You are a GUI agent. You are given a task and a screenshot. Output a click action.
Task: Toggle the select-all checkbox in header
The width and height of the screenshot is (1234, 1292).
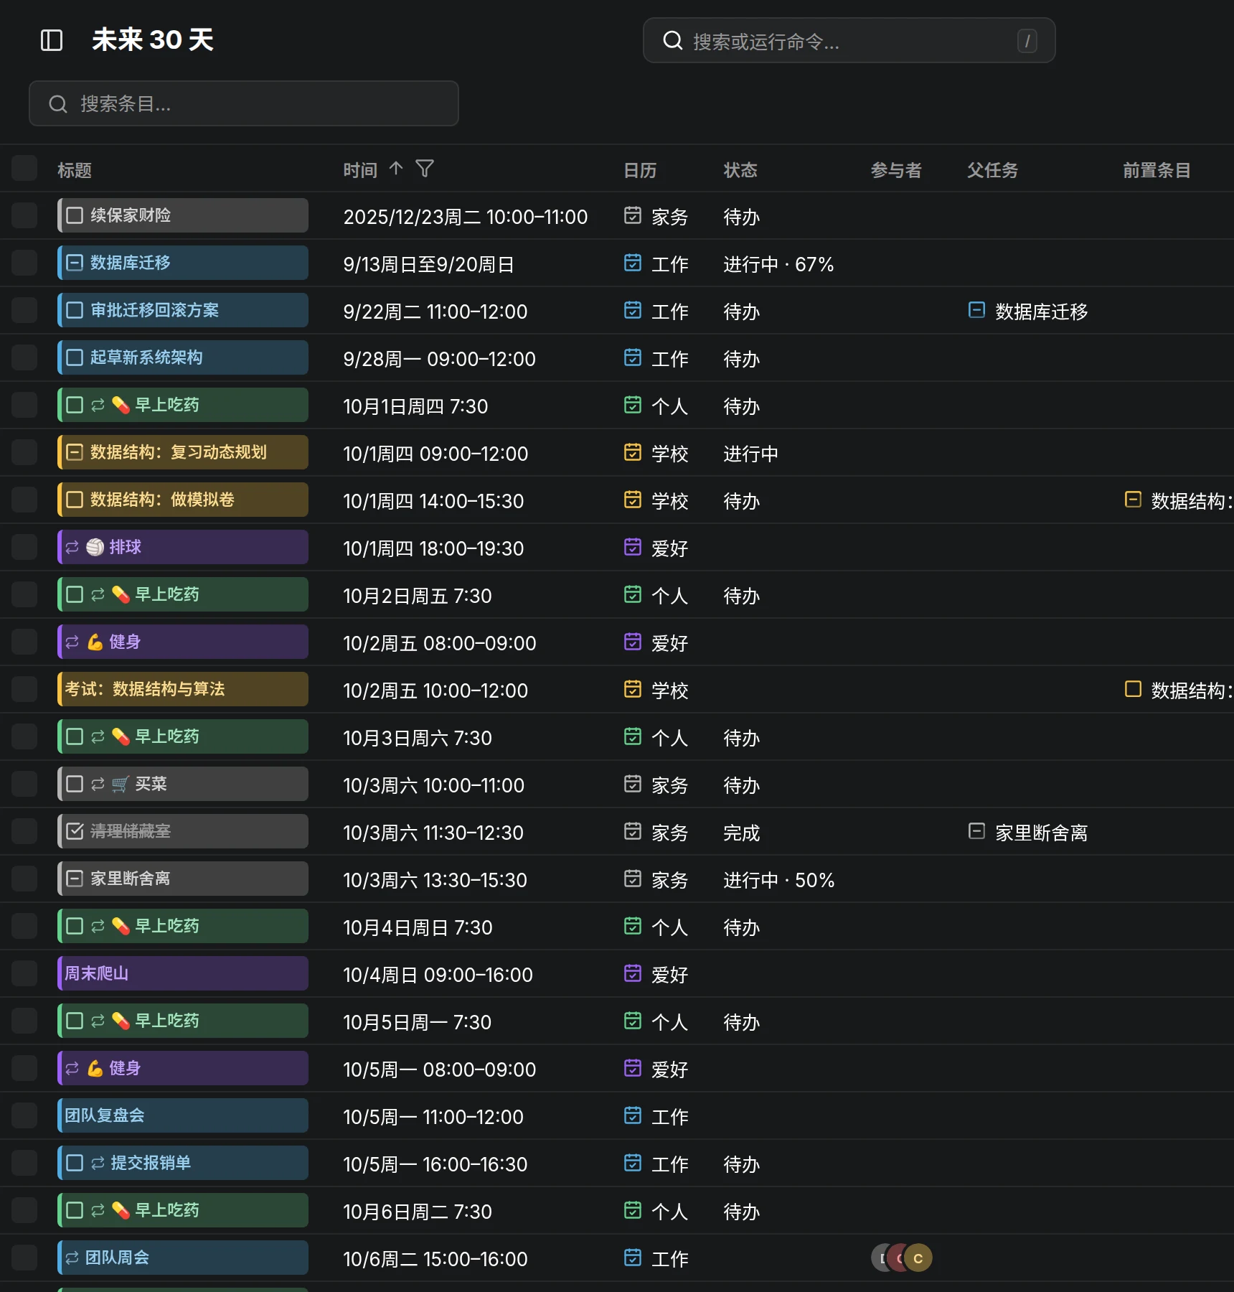coord(24,169)
